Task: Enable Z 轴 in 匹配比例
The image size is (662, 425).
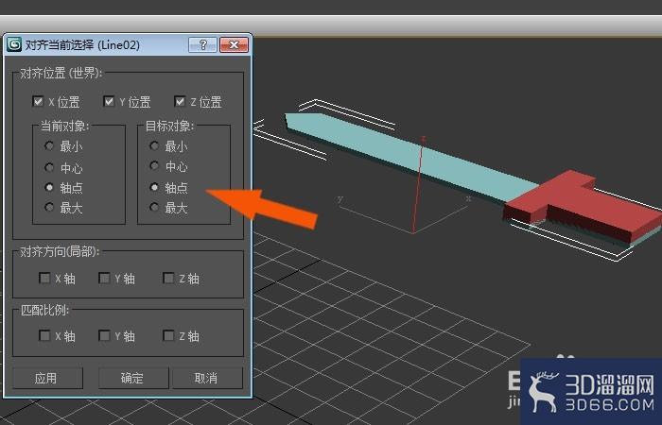Action: 168,335
